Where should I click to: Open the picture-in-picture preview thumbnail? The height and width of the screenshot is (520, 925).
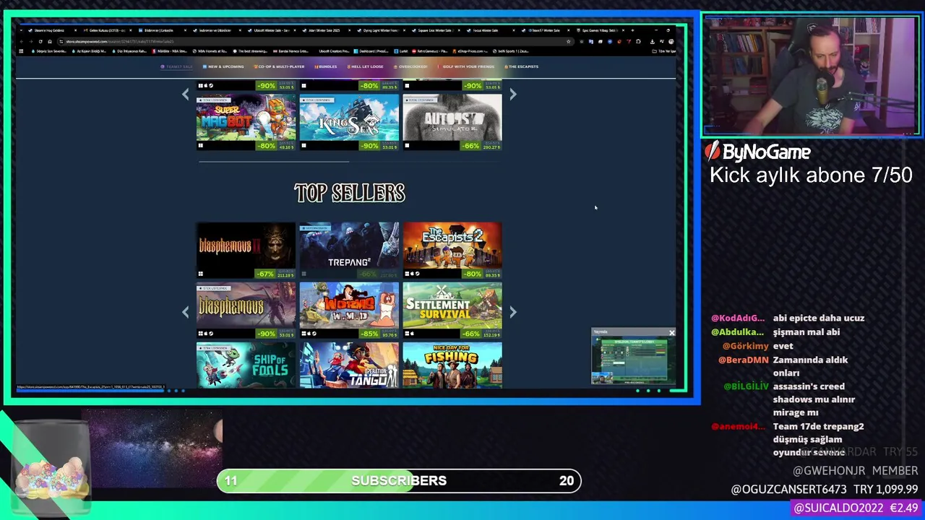point(633,359)
